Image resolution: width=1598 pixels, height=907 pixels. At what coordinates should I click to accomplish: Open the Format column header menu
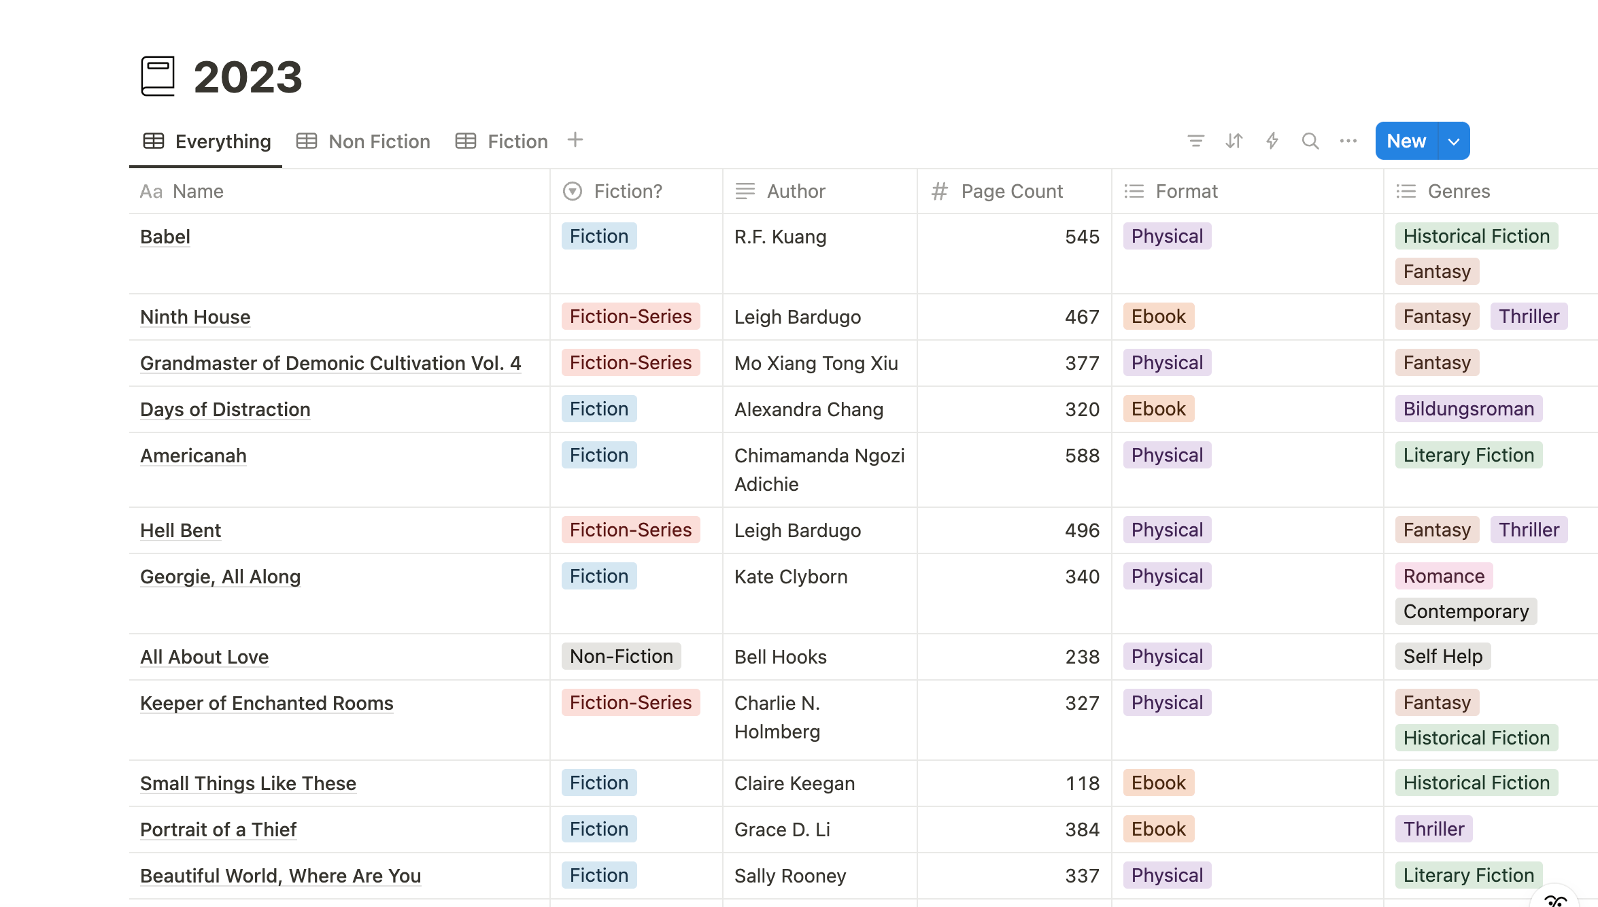click(1248, 191)
